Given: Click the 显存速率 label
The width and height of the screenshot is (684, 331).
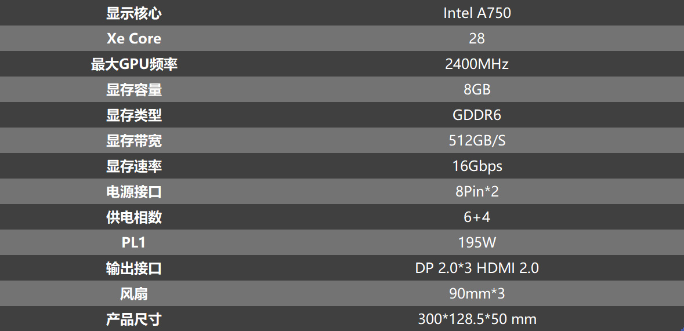Looking at the screenshot, I should [x=134, y=166].
